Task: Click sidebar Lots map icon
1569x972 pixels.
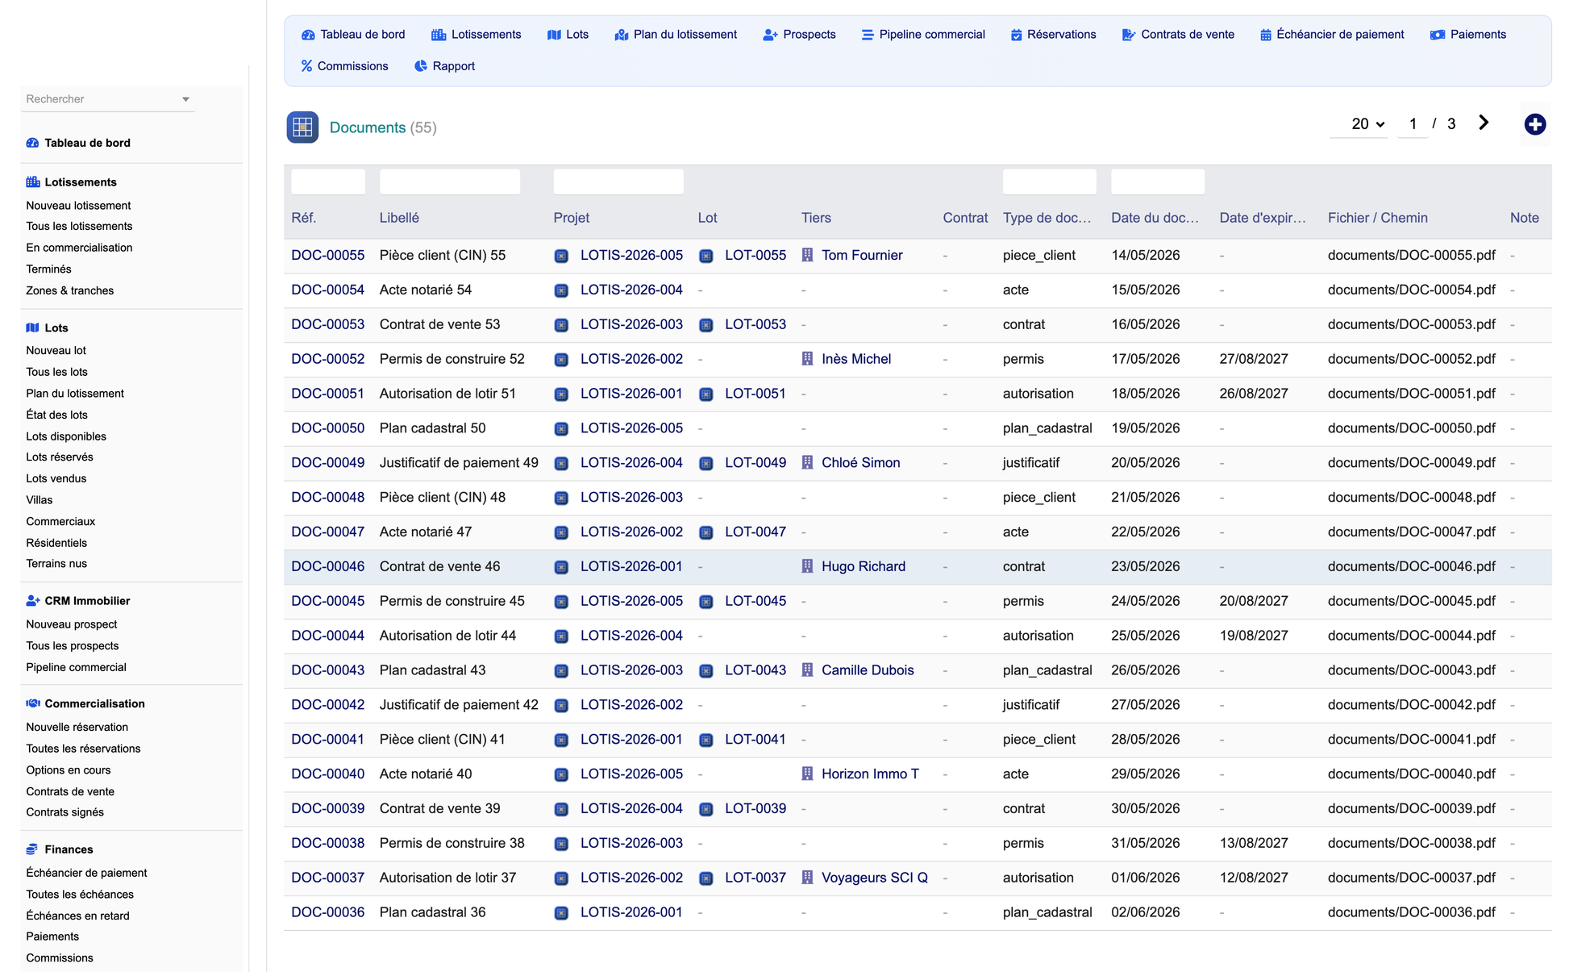Action: click(x=32, y=327)
